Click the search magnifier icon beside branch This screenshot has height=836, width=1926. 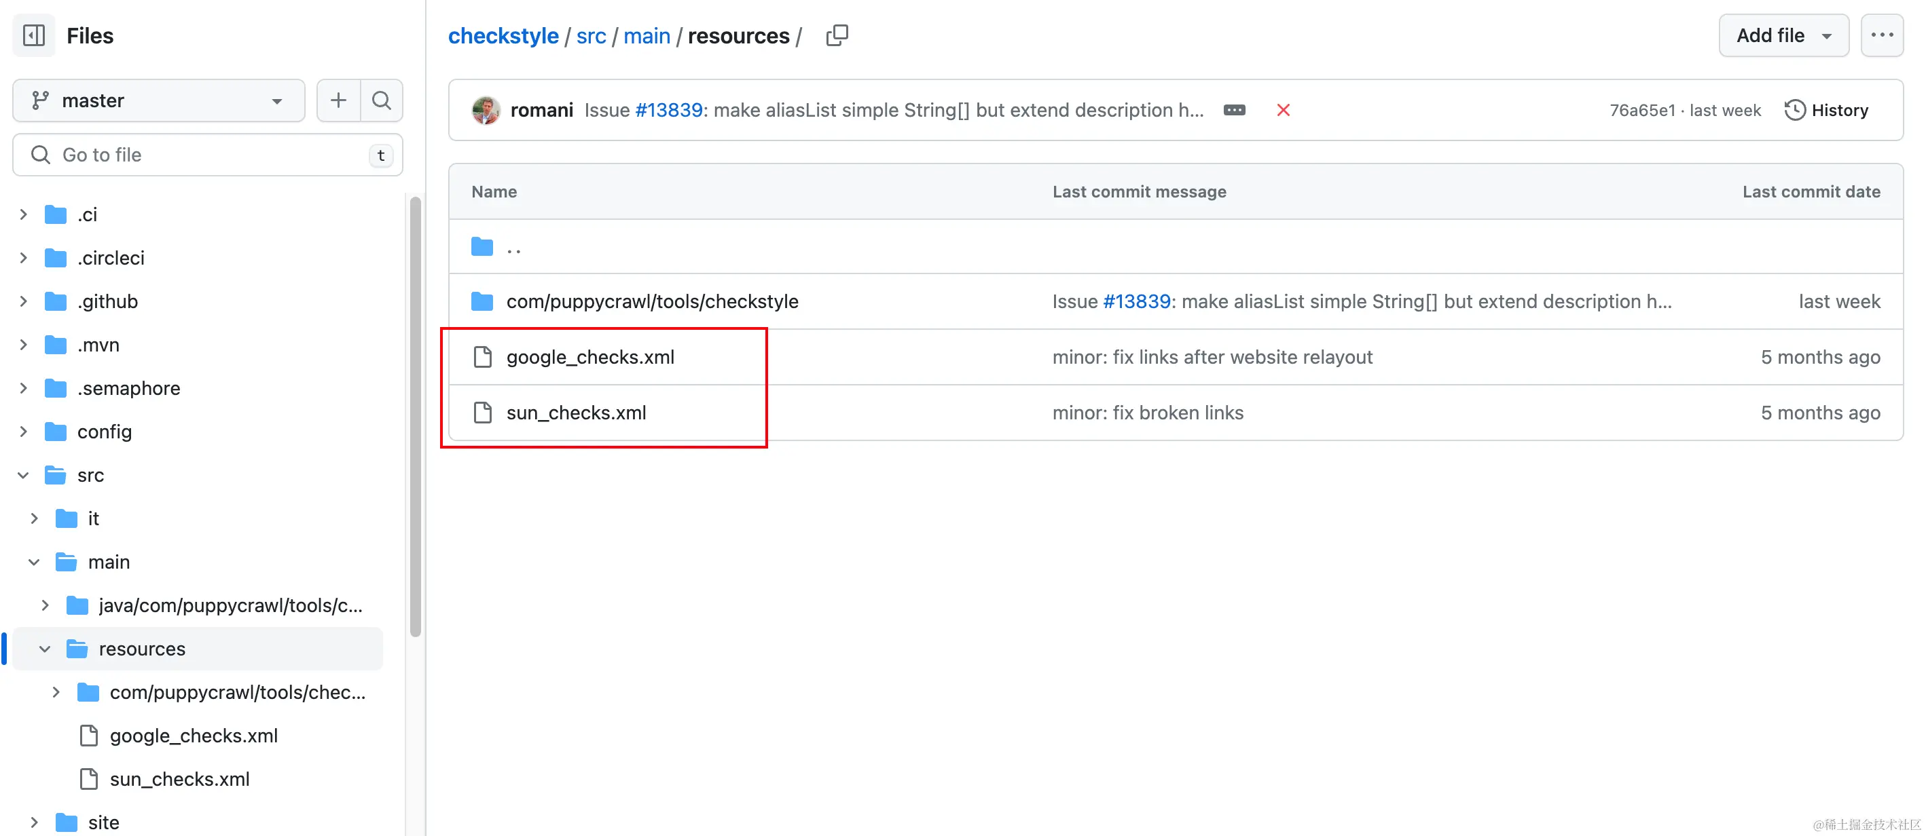click(x=381, y=100)
